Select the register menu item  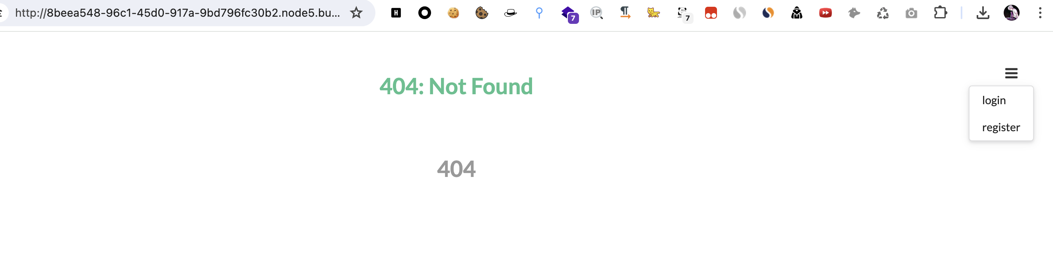click(1001, 127)
